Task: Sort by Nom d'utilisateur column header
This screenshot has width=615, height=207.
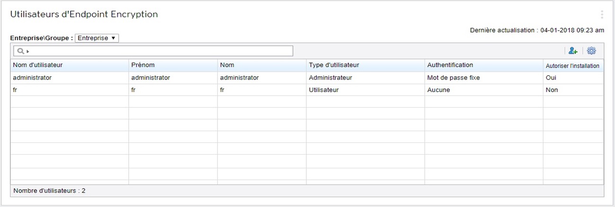Action: 38,65
